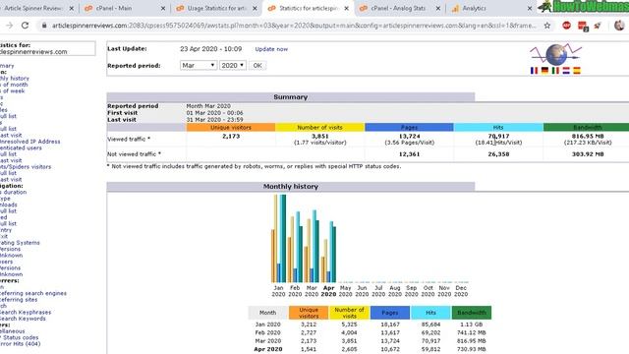Click the padlock icon in the address bar
Viewport: 629px width, 354px height.
(x=44, y=26)
